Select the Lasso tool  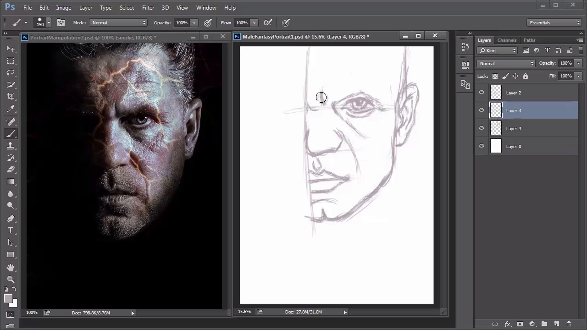click(11, 73)
